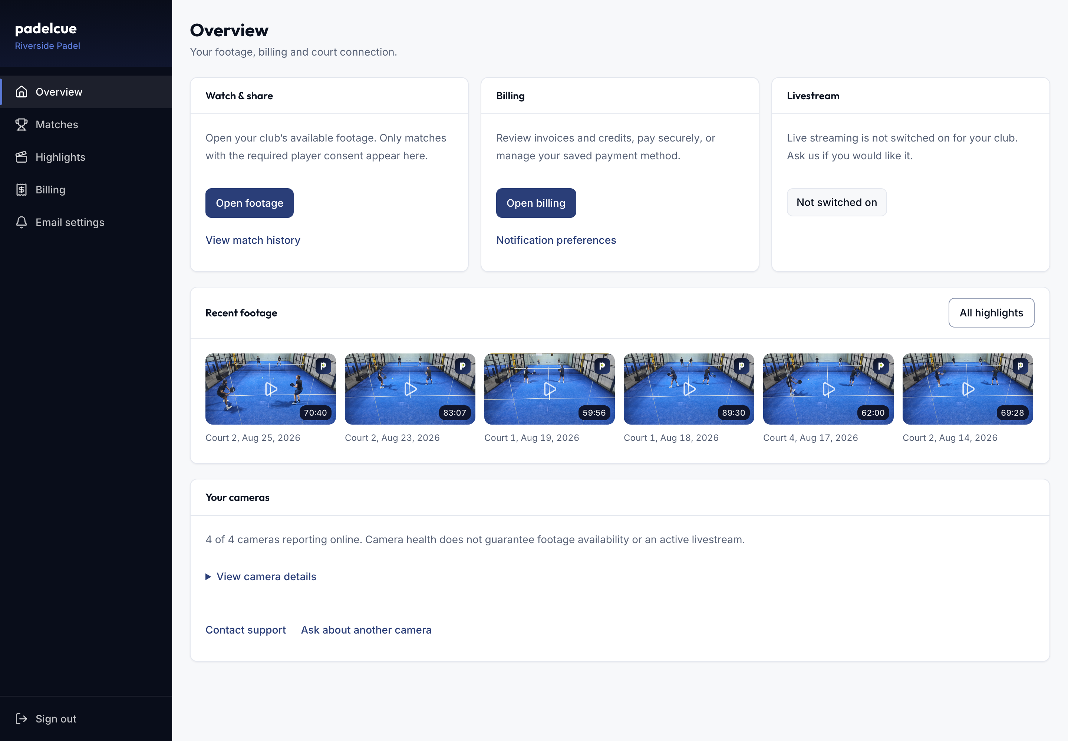Click the Court 2, Aug 23, 2026 caption
Screen dimensions: 1068x741
tap(392, 438)
